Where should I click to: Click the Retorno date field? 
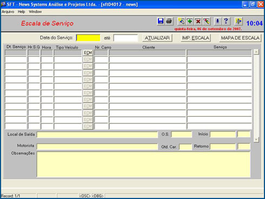coord(223,147)
